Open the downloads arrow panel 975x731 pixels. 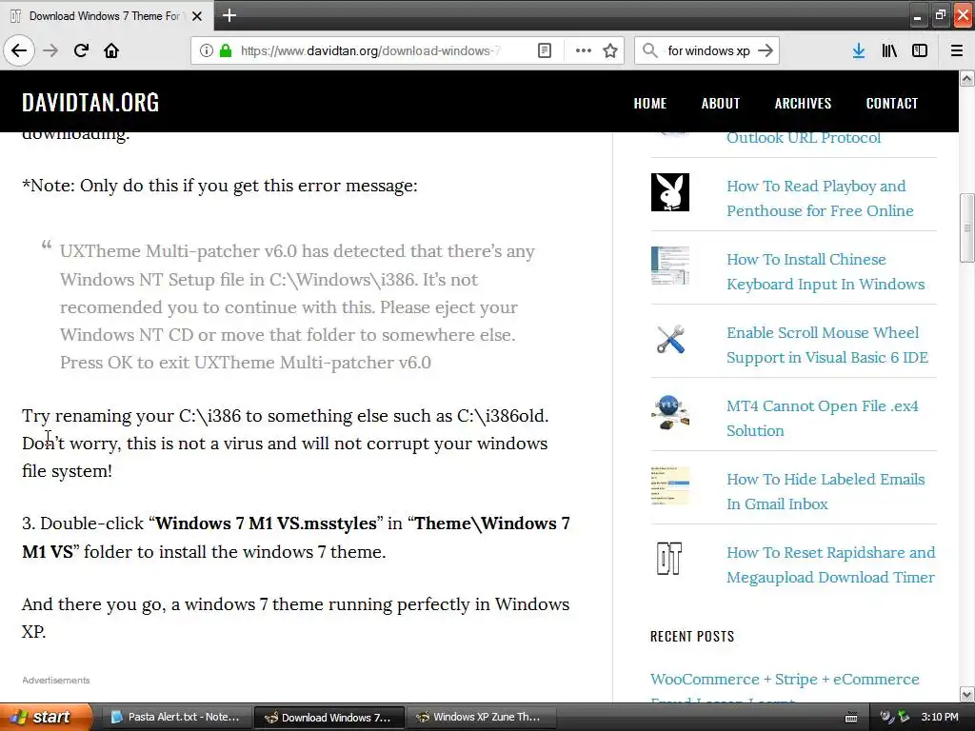tap(858, 50)
